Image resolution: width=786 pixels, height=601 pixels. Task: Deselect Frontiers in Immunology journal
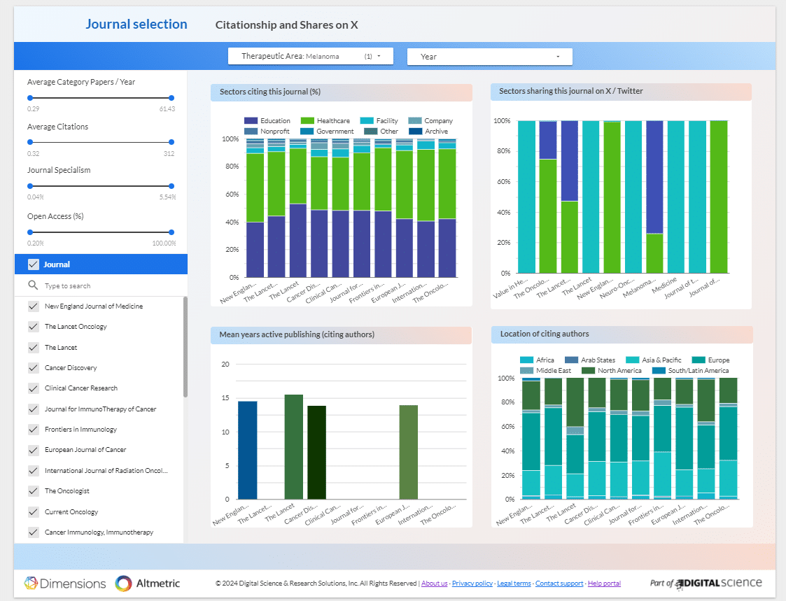[x=33, y=430]
